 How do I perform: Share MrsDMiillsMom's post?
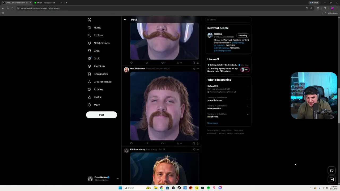coord(197,143)
